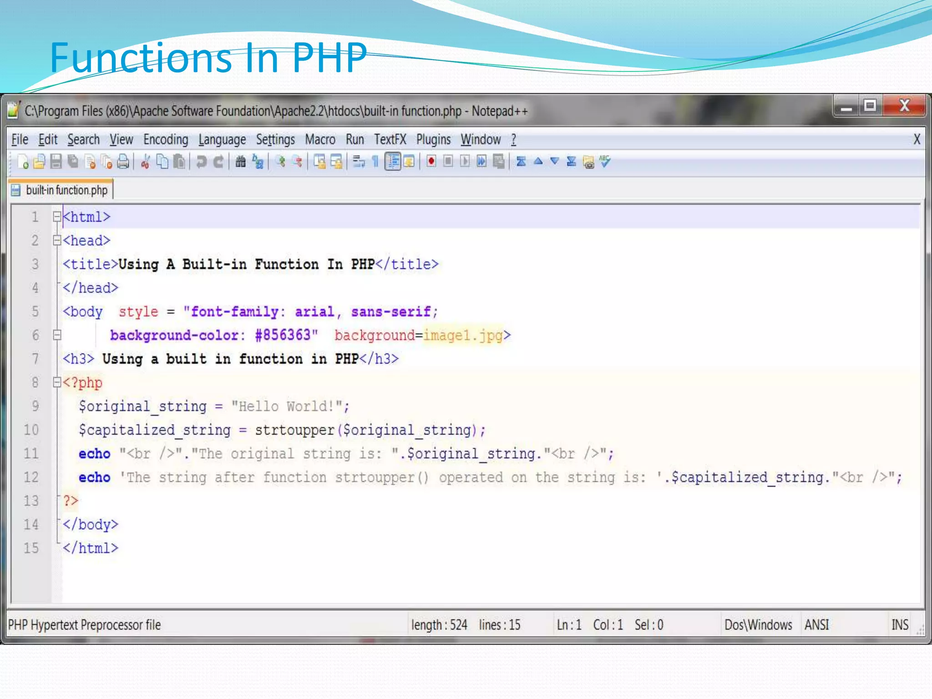
Task: Open the Encoding menu
Action: 166,139
